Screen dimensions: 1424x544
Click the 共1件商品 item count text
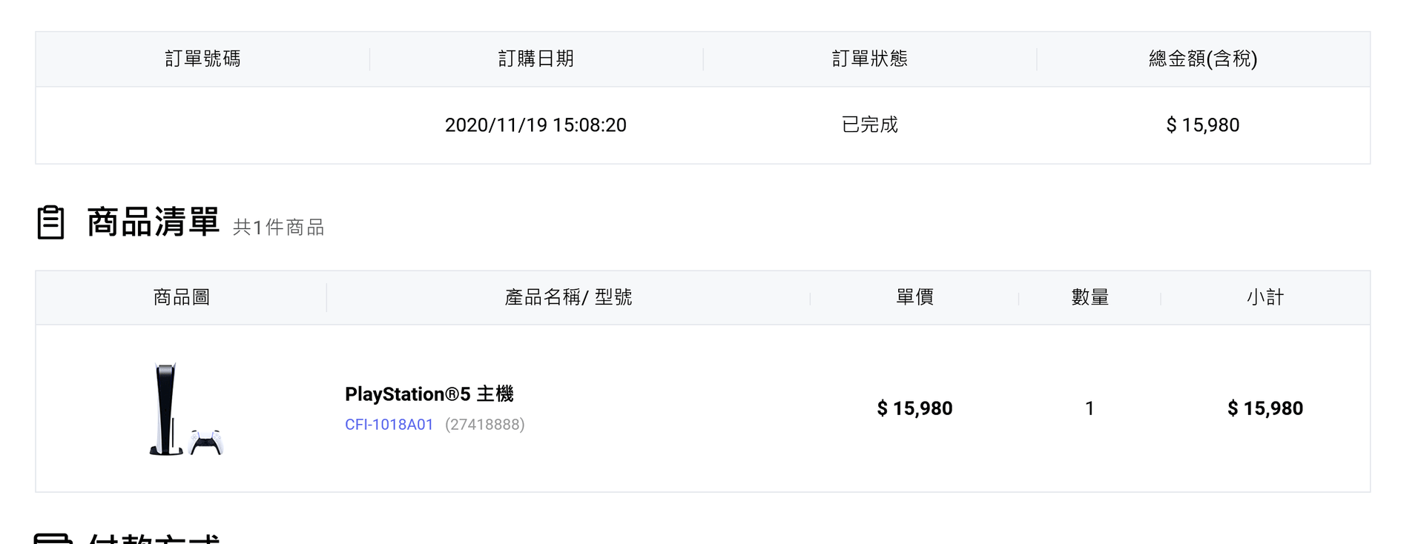(x=279, y=228)
